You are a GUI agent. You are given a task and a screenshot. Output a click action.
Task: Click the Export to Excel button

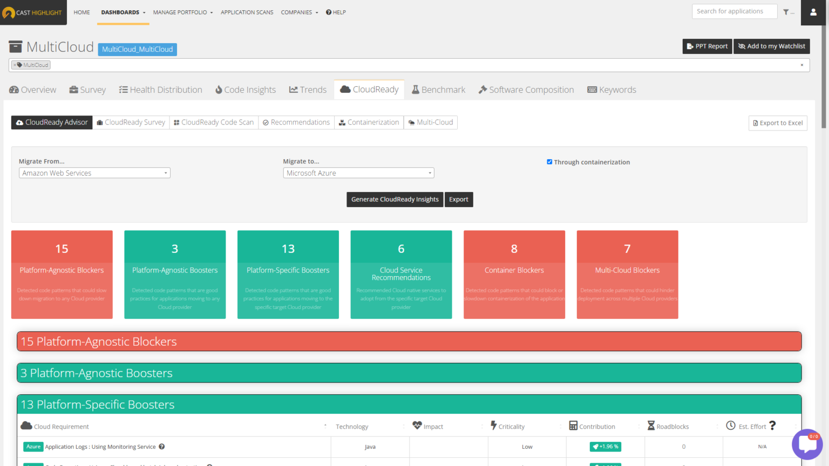[778, 122]
